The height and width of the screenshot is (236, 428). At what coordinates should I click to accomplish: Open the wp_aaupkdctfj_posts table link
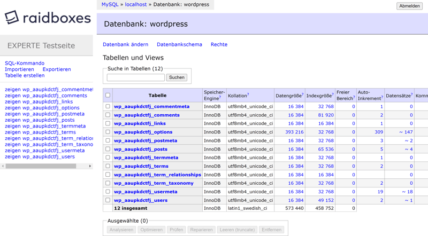(140, 149)
